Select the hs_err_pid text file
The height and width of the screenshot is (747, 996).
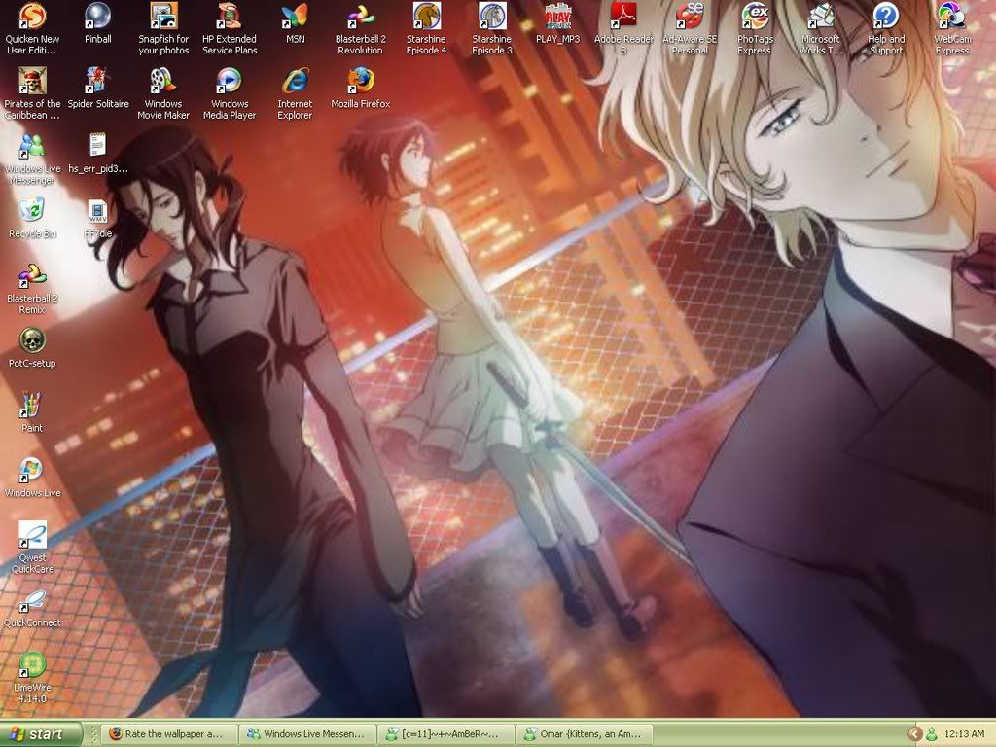[98, 153]
